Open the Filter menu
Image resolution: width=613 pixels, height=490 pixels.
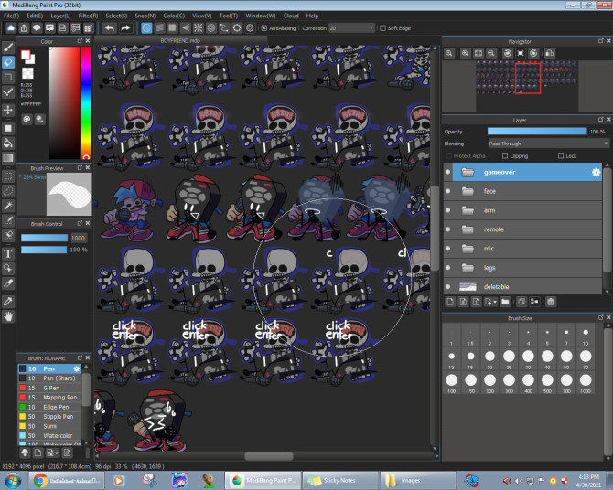tap(88, 16)
